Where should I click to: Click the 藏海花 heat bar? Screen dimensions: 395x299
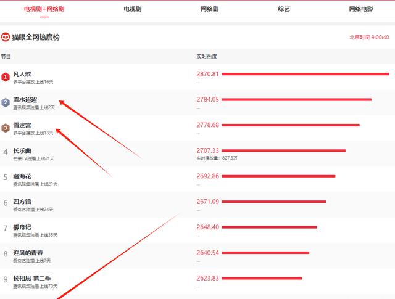pos(278,176)
